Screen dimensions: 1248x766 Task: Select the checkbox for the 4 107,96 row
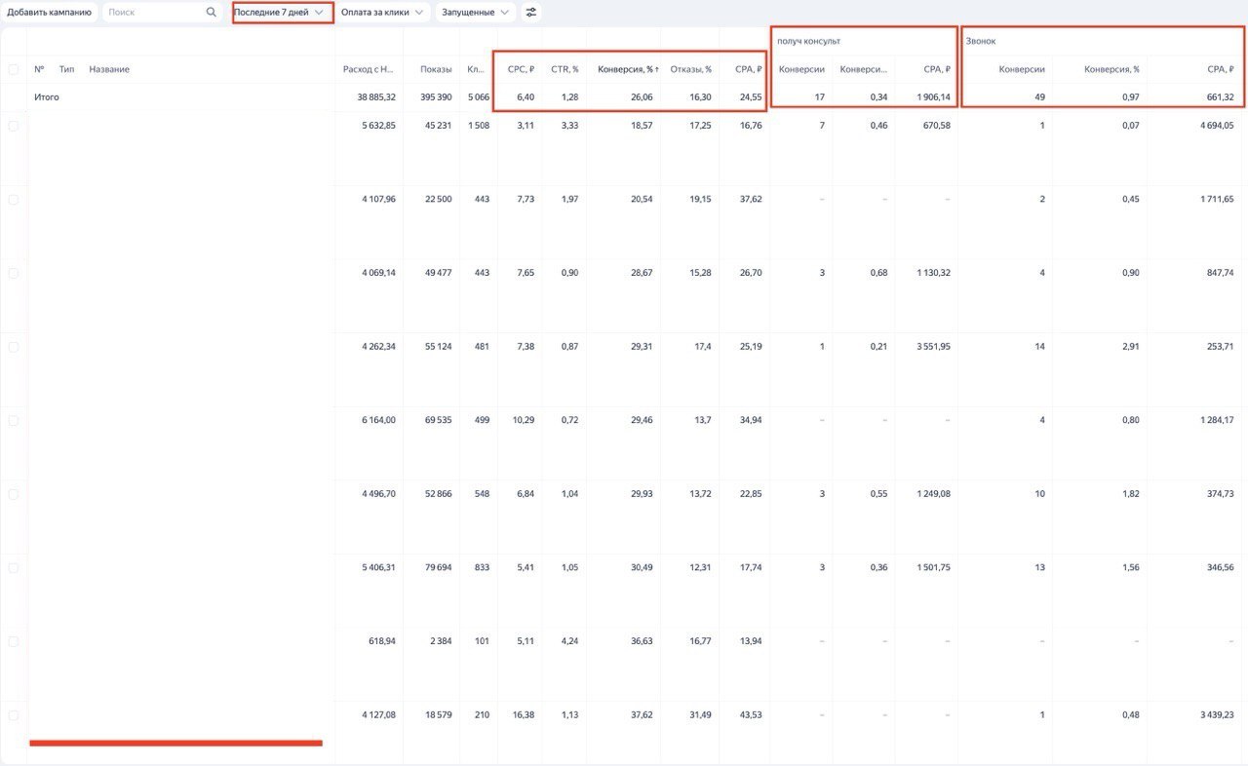14,200
